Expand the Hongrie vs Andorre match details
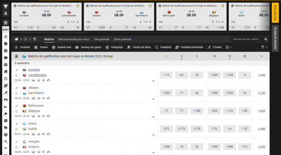Image resolution: width=281 pixels, height=155 pixels. pyautogui.click(x=153, y=152)
